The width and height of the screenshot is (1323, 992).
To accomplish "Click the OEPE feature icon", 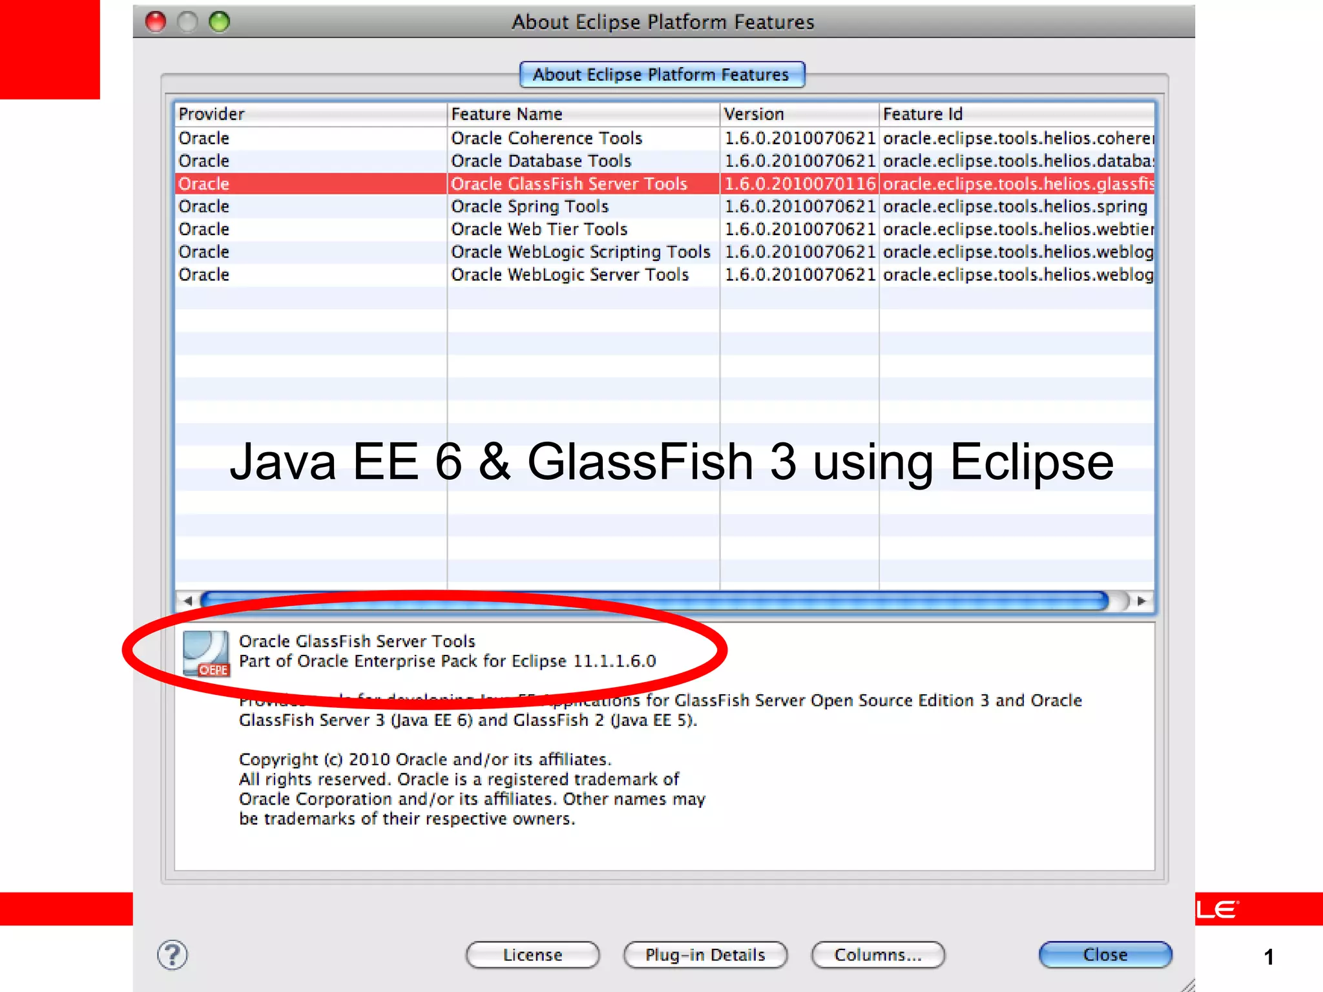I will pyautogui.click(x=205, y=653).
